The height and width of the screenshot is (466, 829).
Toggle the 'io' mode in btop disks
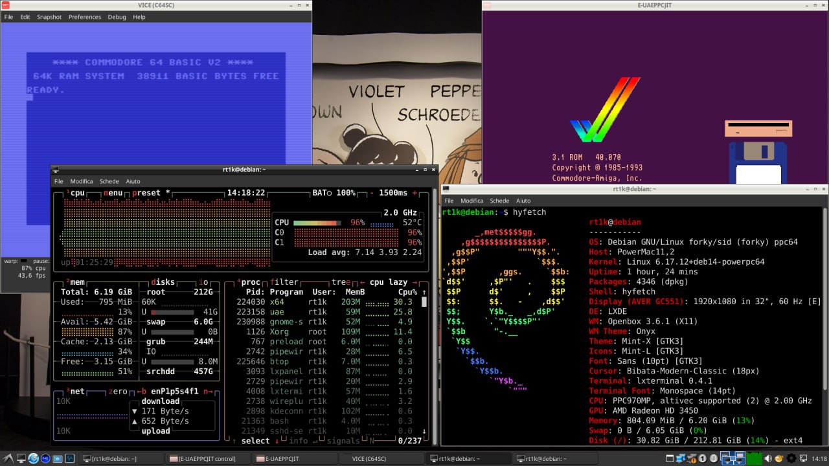(x=203, y=282)
